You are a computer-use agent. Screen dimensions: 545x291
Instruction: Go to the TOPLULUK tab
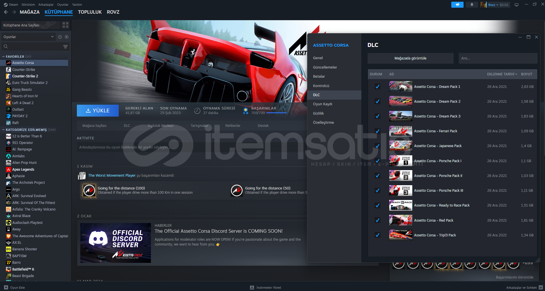[x=90, y=12]
